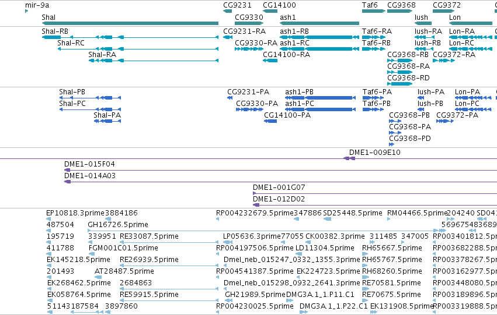Screen dimensions: 497x315
Task: Click the ash1-RB transcript label
Action: [x=294, y=31]
